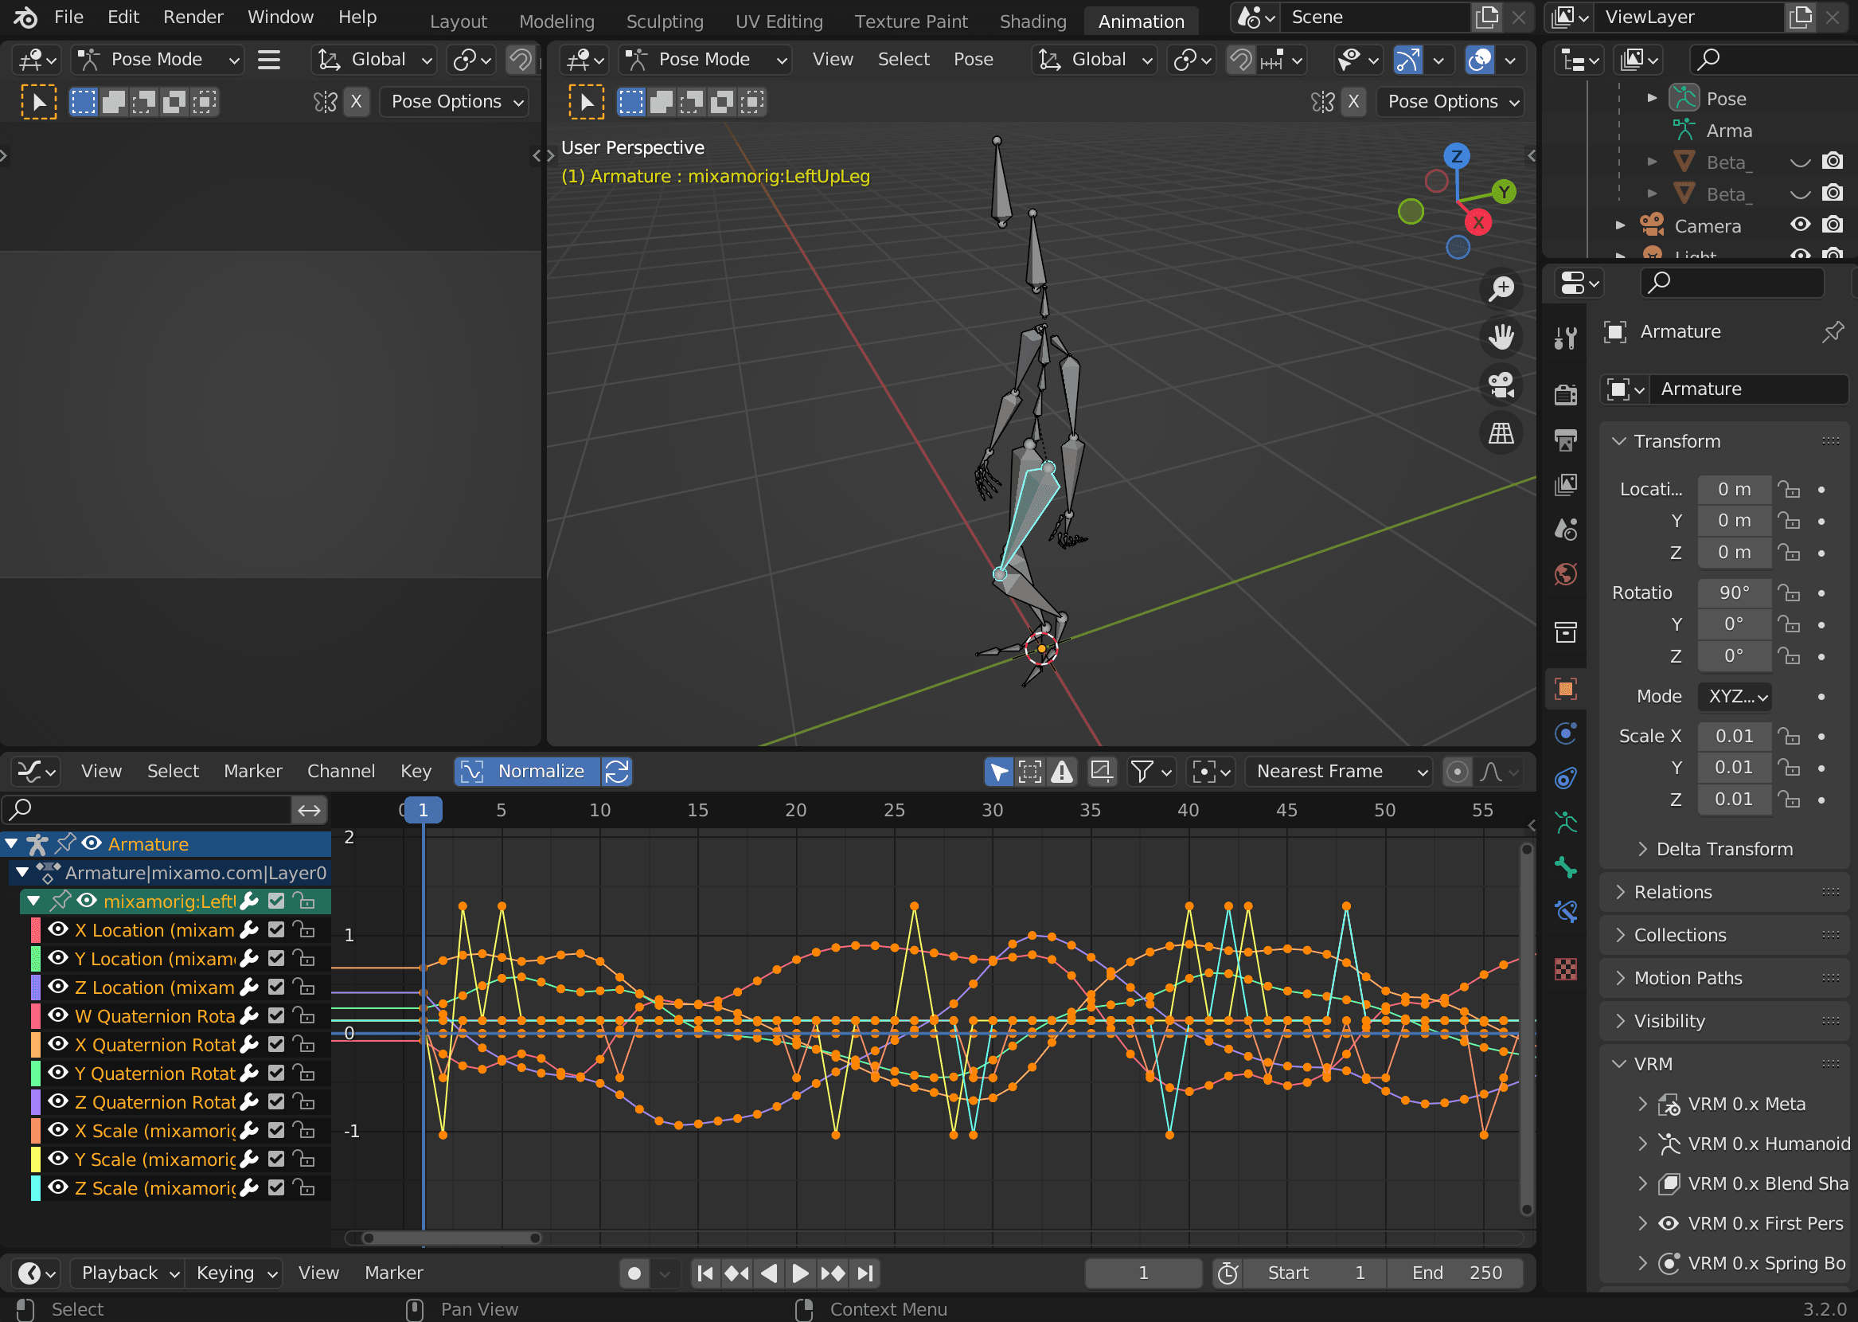Toggle Normalize in the graph editor
The height and width of the screenshot is (1322, 1858).
coord(527,771)
